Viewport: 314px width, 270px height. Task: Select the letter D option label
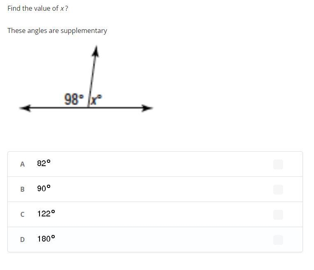tap(22, 239)
